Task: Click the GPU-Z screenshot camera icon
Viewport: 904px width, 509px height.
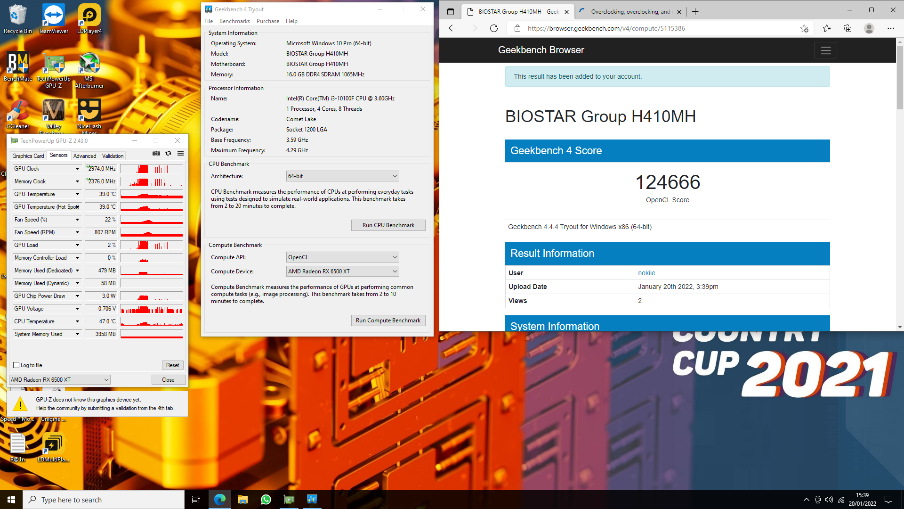Action: (x=156, y=154)
